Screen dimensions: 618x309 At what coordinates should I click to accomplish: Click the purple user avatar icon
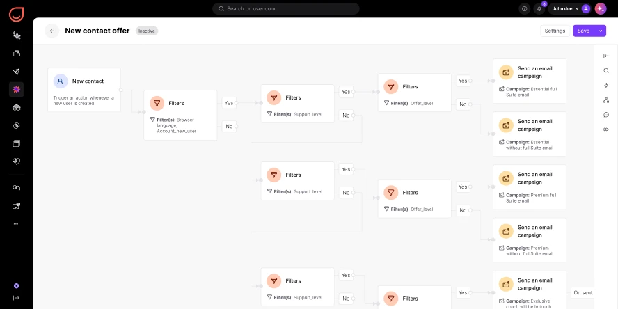point(586,8)
